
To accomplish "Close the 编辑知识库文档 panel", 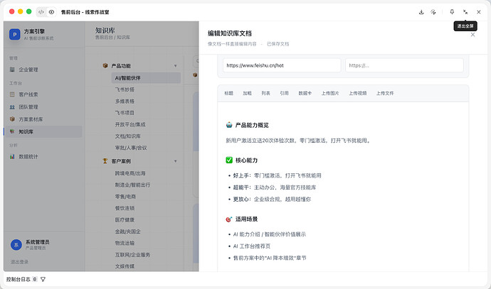I will 472,35.
